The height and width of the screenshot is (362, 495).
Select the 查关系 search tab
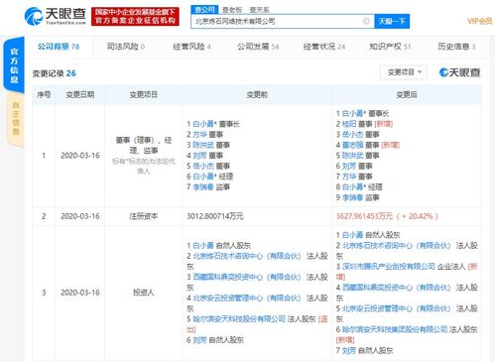[260, 10]
